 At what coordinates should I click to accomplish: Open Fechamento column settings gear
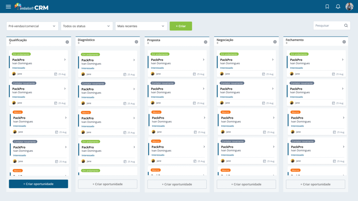coord(344,42)
